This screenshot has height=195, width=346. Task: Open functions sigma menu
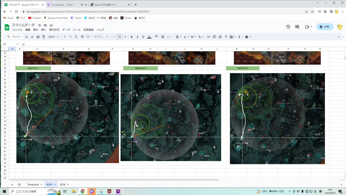(239, 37)
